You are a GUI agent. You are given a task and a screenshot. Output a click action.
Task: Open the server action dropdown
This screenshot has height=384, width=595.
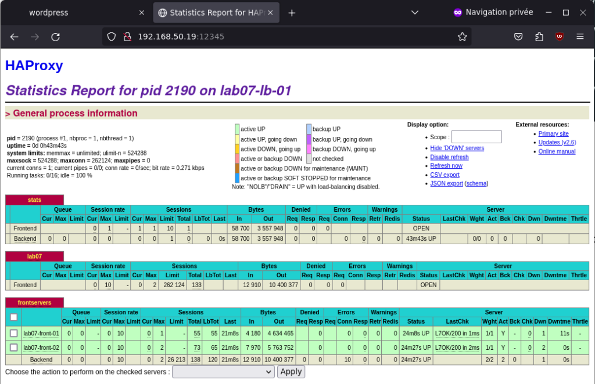click(223, 372)
